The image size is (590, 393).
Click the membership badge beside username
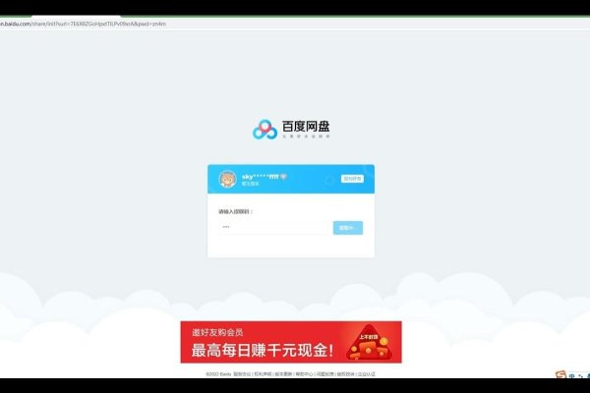coord(284,177)
